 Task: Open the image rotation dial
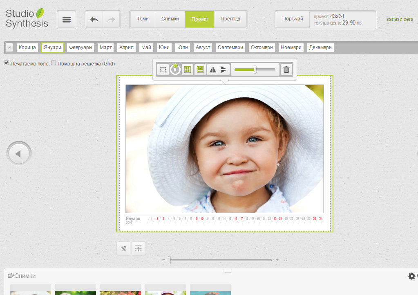[x=175, y=70]
